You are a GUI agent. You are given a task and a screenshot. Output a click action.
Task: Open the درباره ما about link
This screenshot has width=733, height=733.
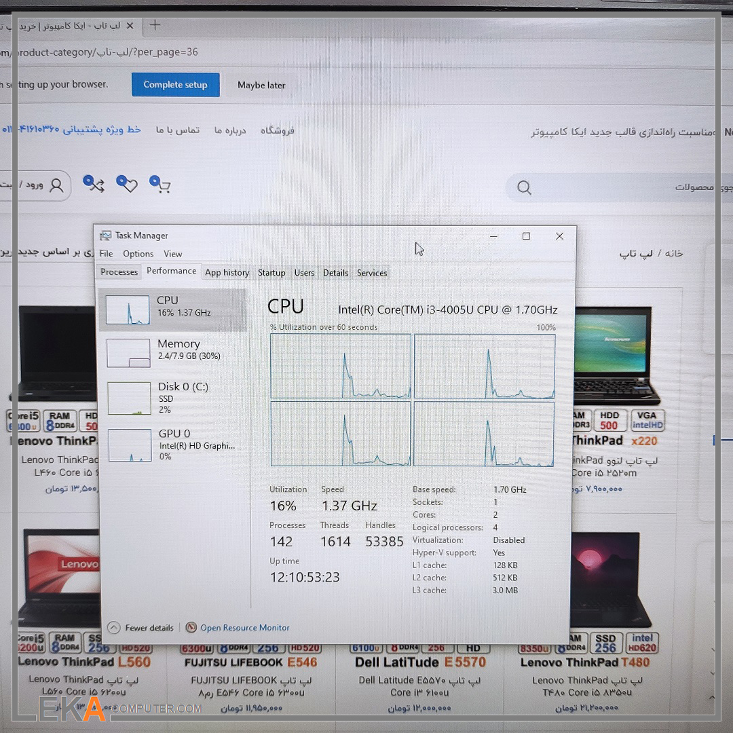(x=230, y=130)
